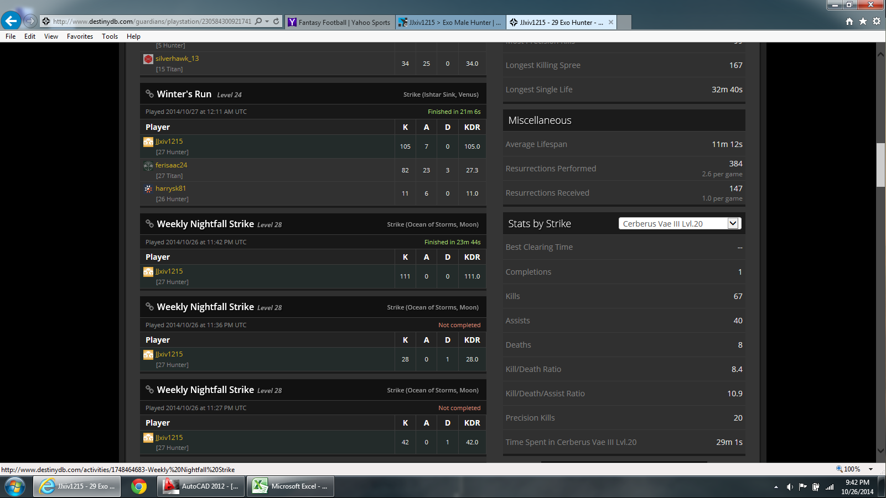Open the Windows Start button
This screenshot has width=886, height=498.
click(14, 487)
